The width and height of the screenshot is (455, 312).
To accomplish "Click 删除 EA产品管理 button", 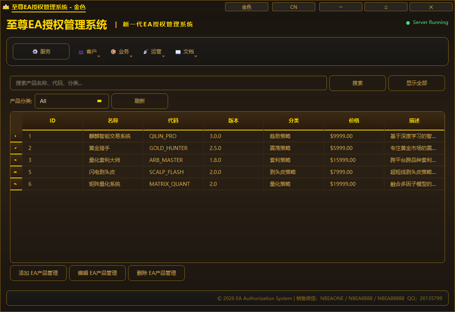I will click(x=156, y=273).
